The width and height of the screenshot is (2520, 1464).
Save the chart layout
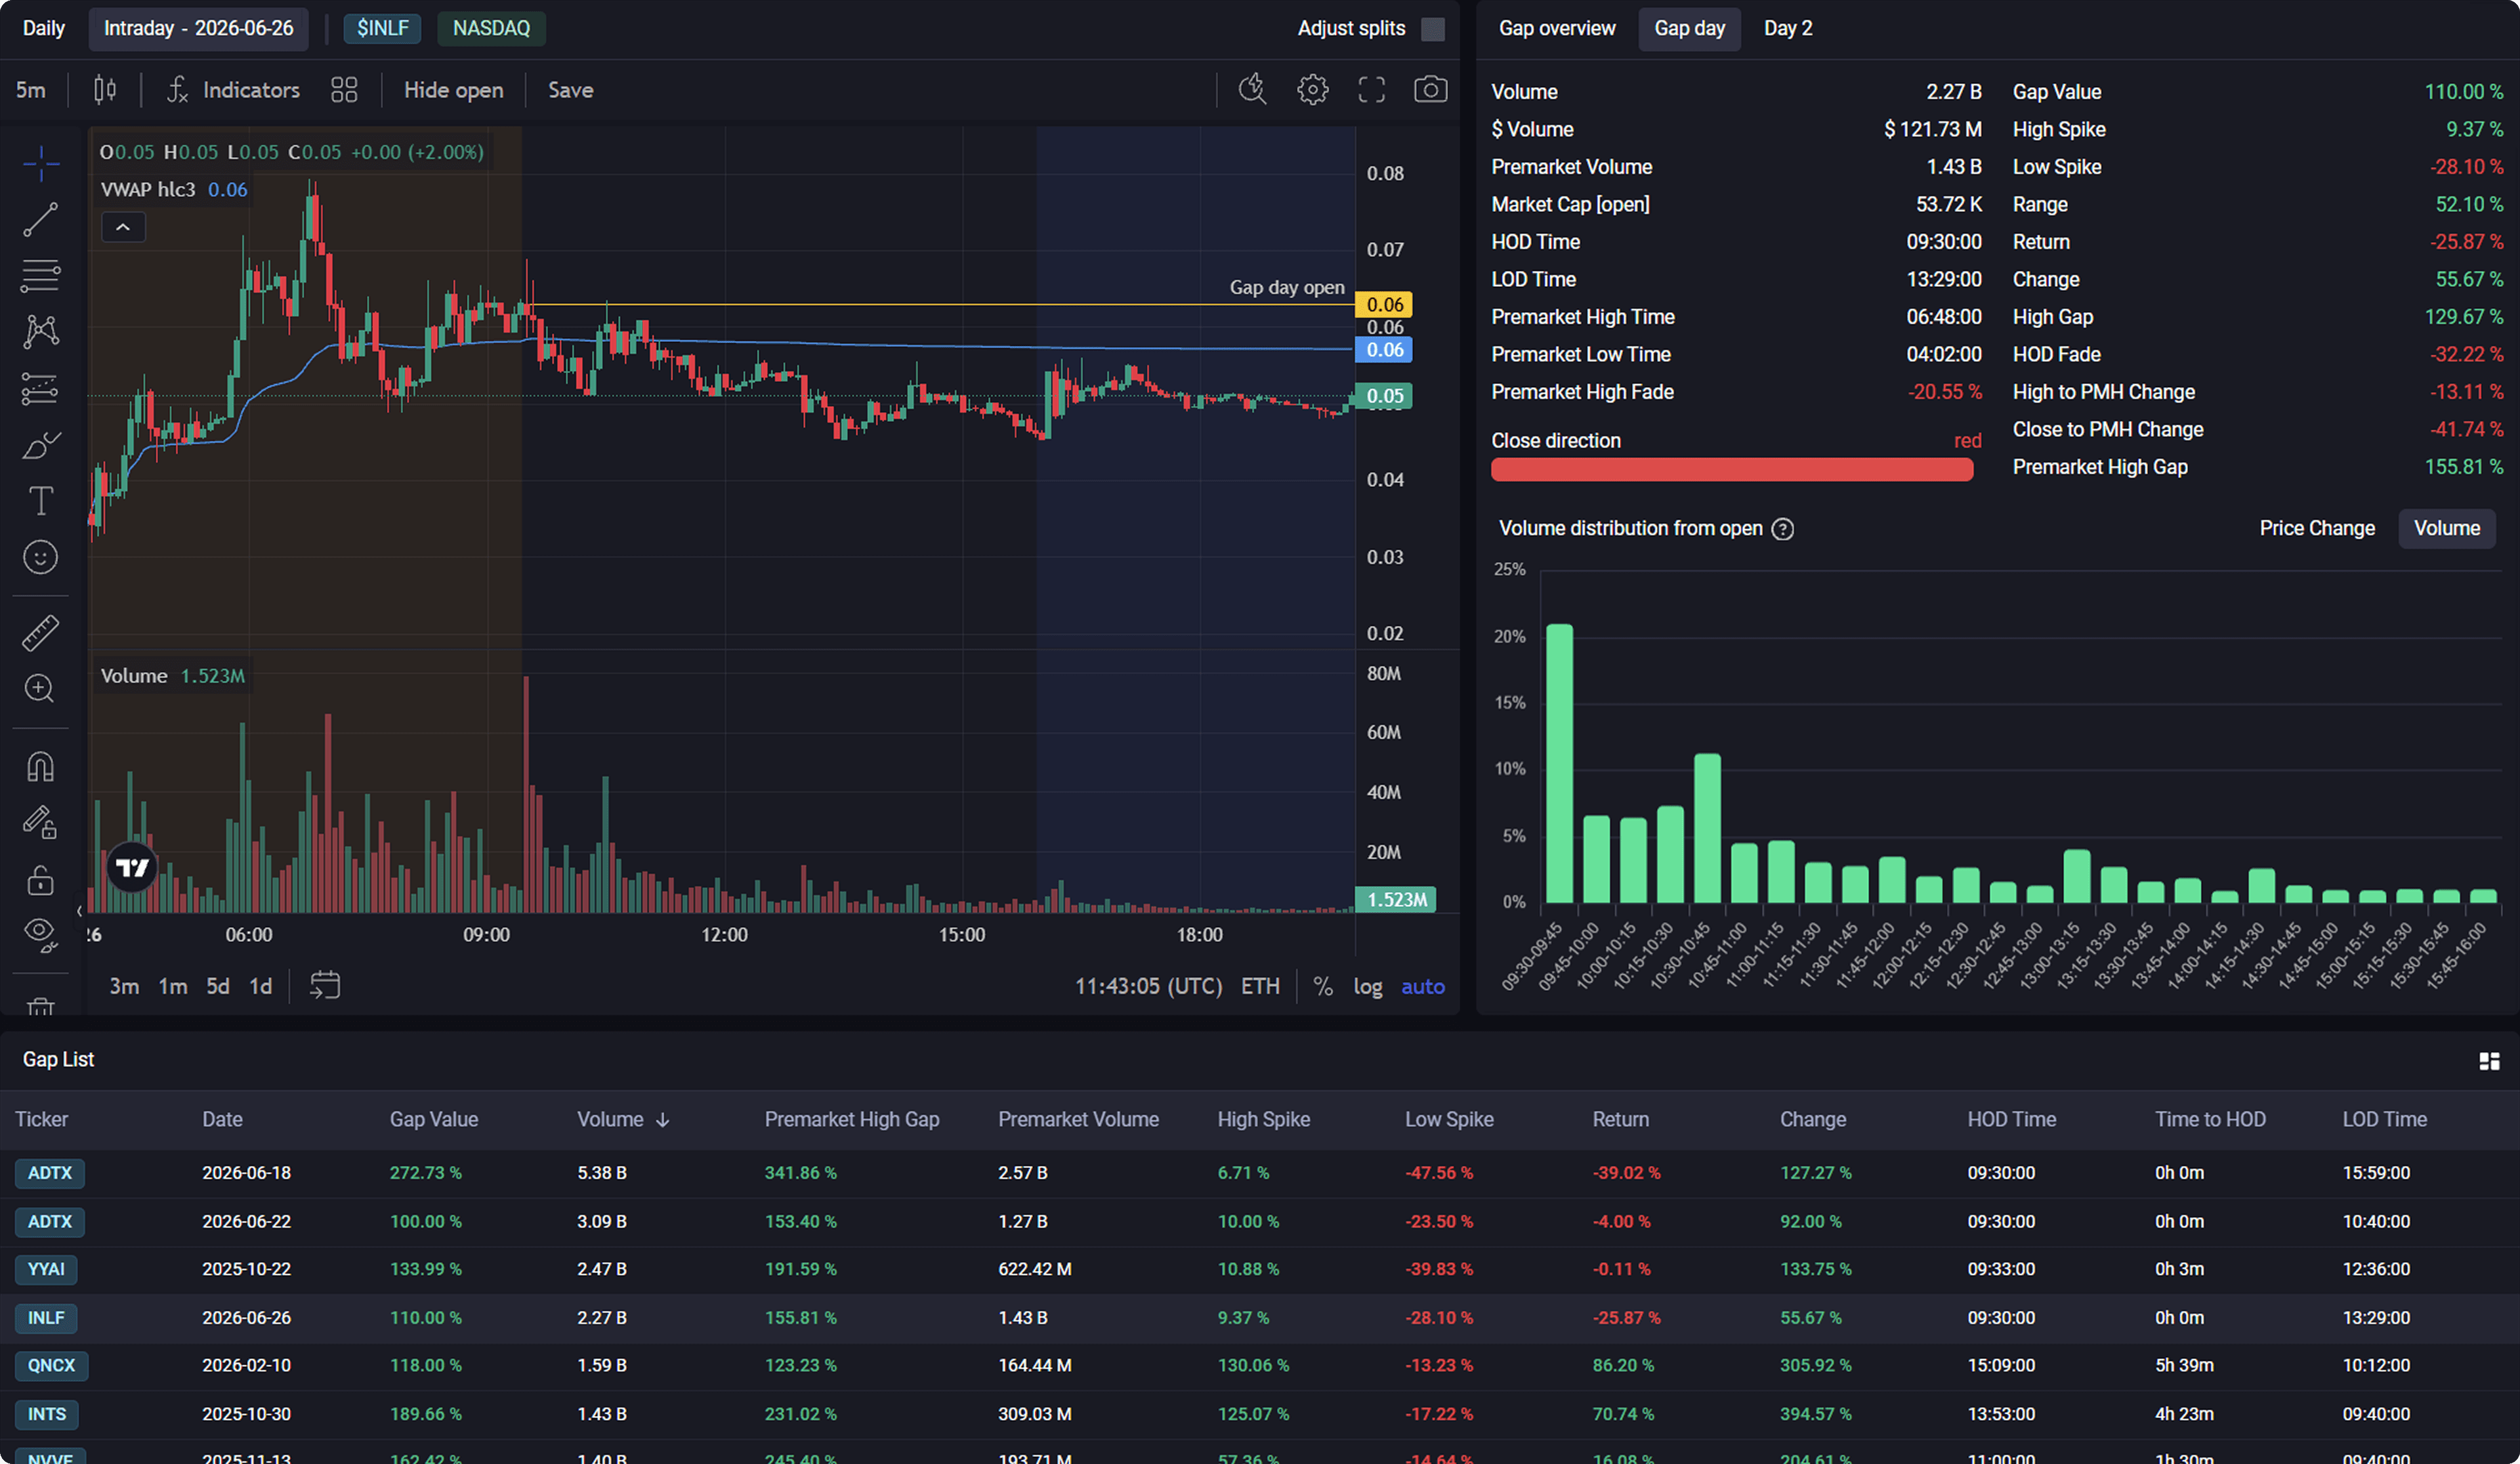pos(570,90)
